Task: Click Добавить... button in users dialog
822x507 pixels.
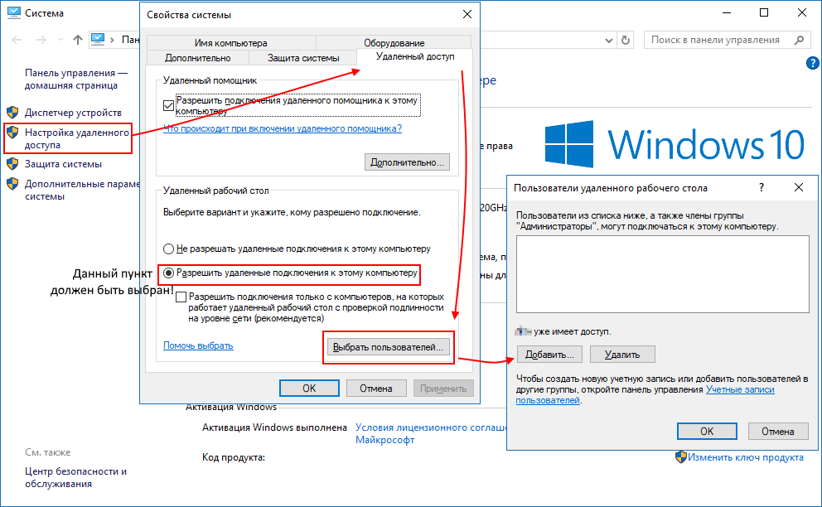Action: (549, 355)
